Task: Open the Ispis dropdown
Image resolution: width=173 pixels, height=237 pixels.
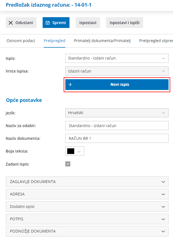Action: pyautogui.click(x=117, y=58)
